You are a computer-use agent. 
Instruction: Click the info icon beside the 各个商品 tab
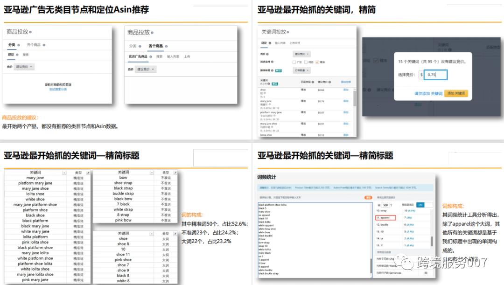click(167, 46)
